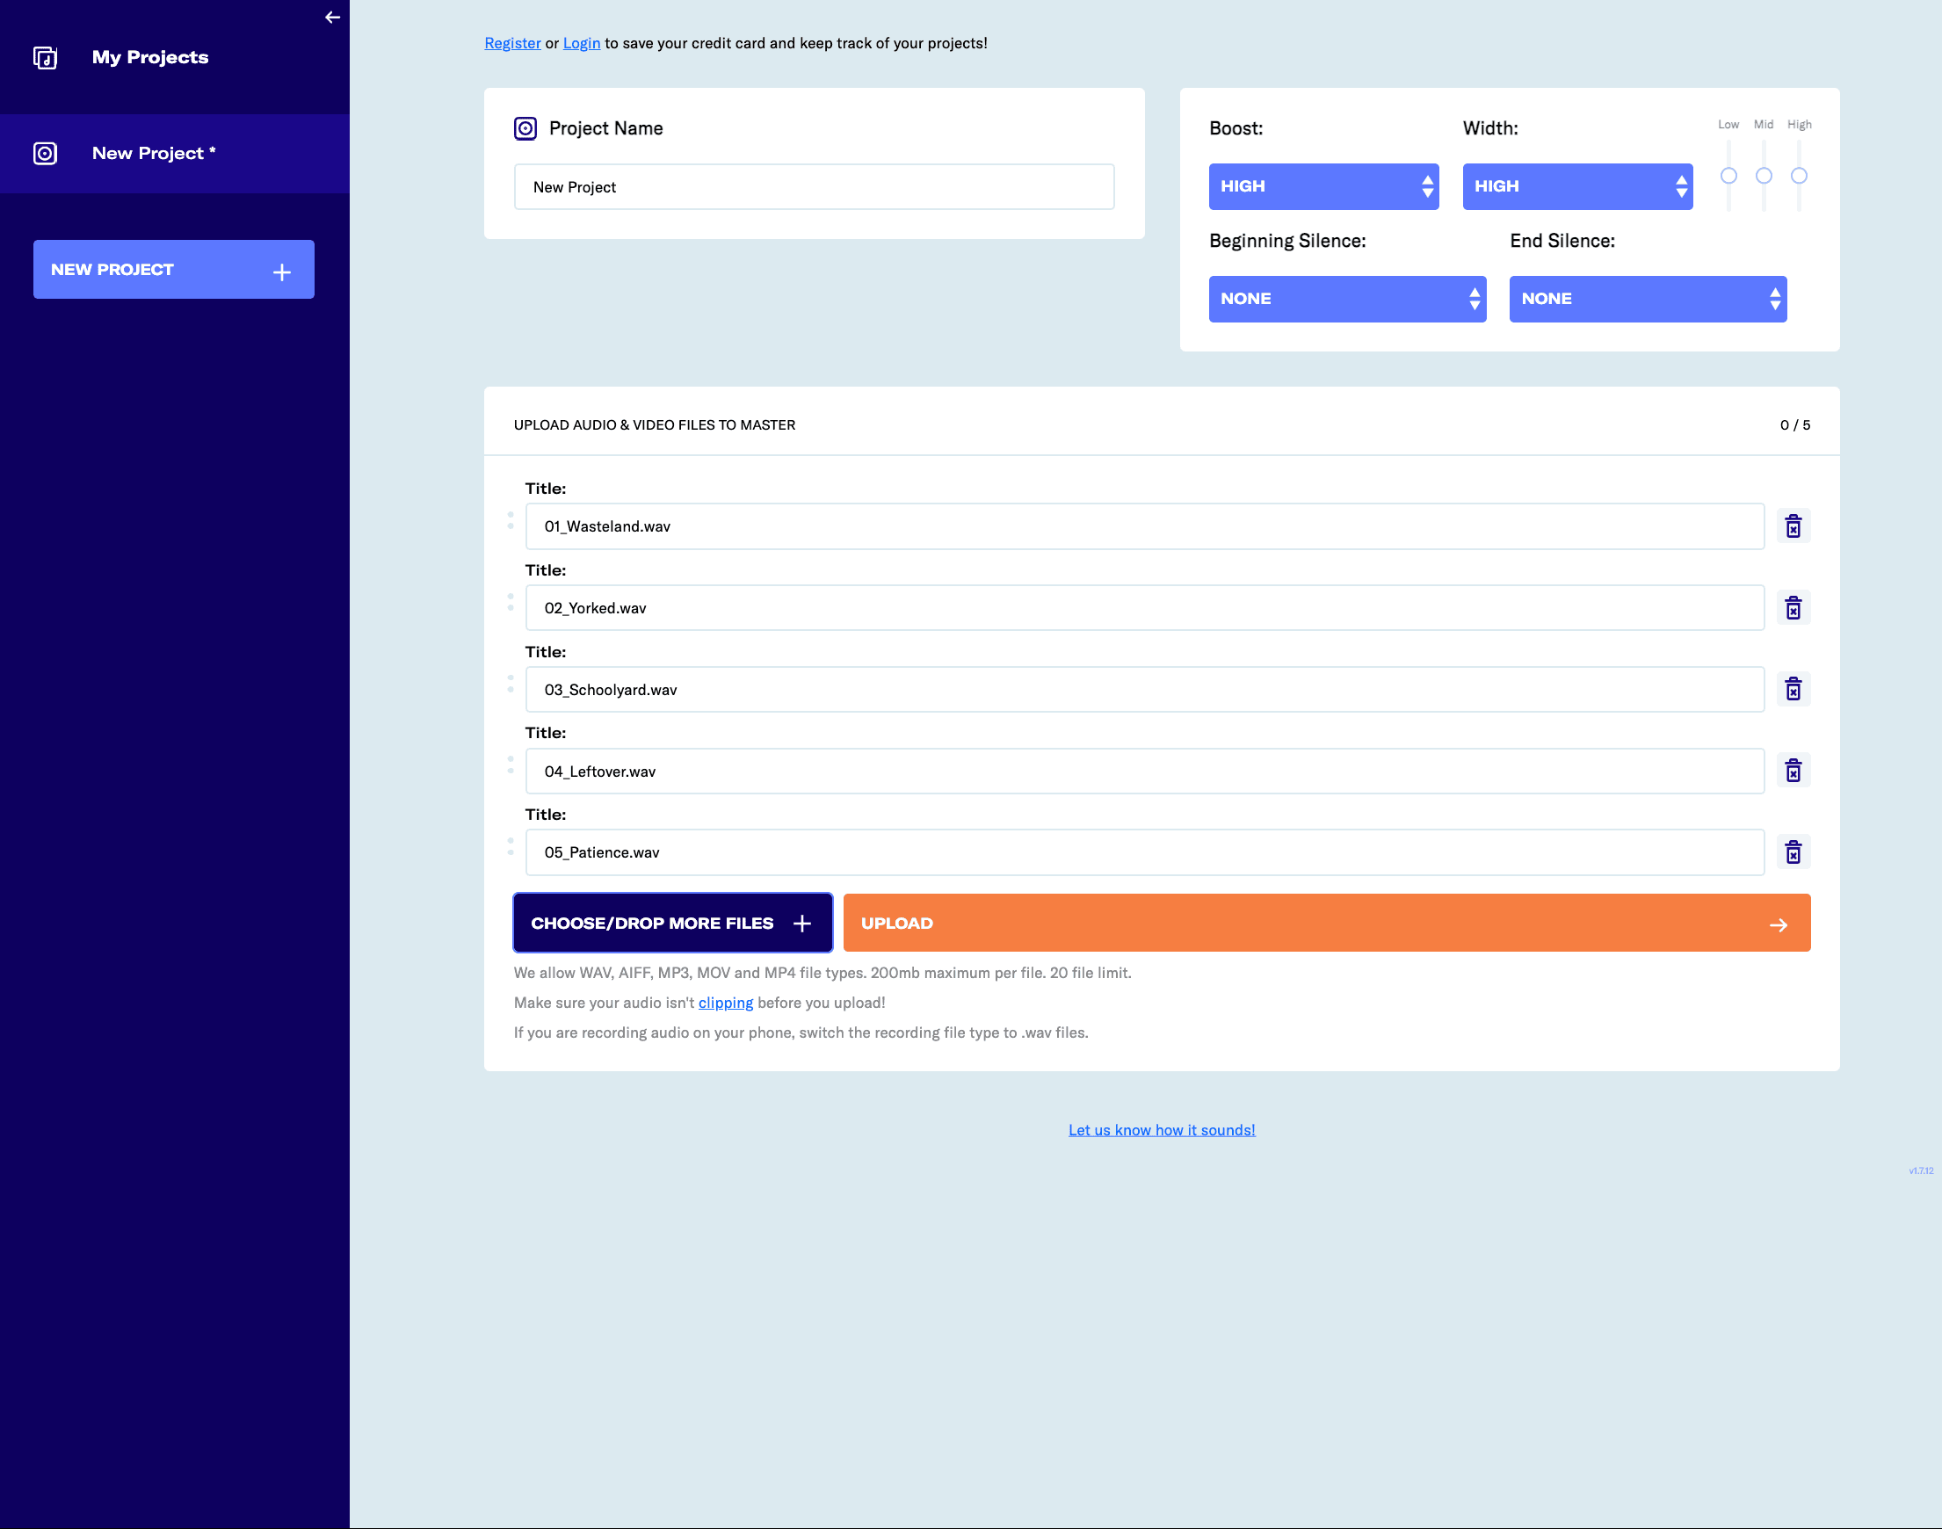Click Let us know how it sounds link
The width and height of the screenshot is (1942, 1529).
(x=1162, y=1130)
